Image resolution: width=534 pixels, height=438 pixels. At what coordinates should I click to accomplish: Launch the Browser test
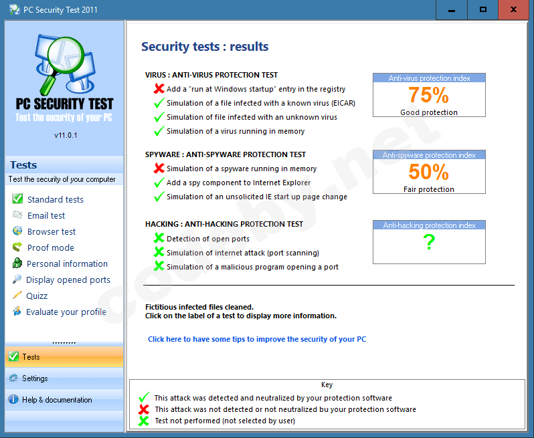52,231
